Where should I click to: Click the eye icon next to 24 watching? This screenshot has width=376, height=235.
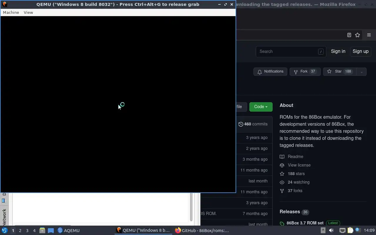coord(282,182)
